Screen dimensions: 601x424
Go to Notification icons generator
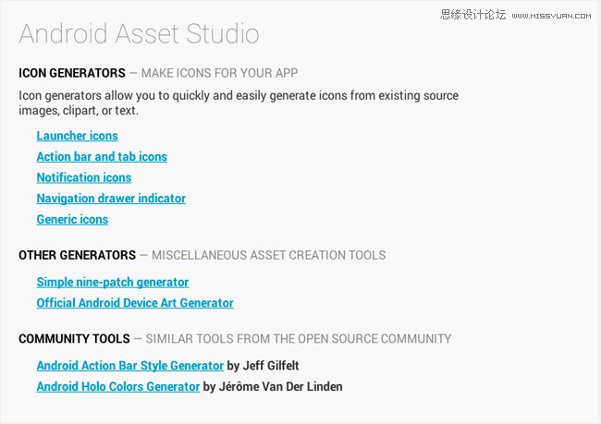[x=84, y=177]
